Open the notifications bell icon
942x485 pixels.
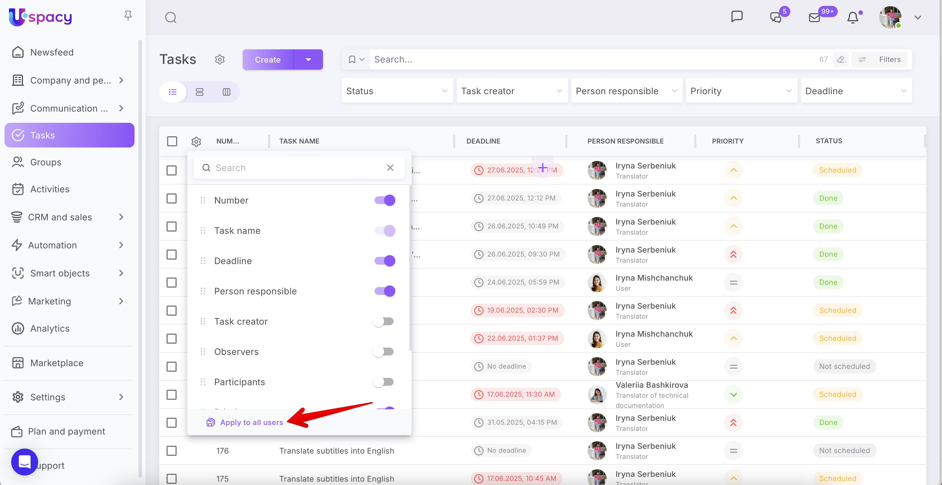pos(853,18)
